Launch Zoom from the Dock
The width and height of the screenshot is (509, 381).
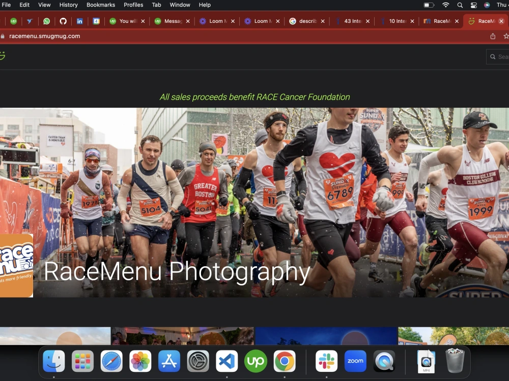(x=355, y=361)
